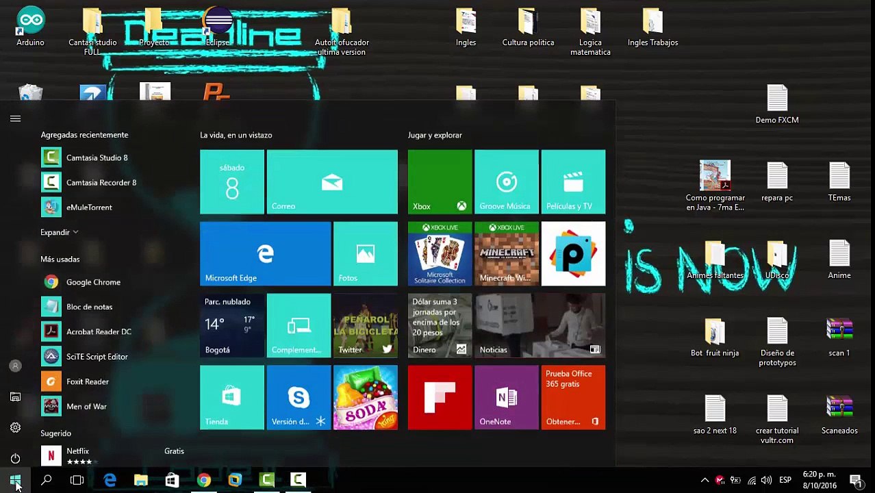Image resolution: width=875 pixels, height=493 pixels.
Task: Select the scan 1 archive on desktop
Action: 839,338
